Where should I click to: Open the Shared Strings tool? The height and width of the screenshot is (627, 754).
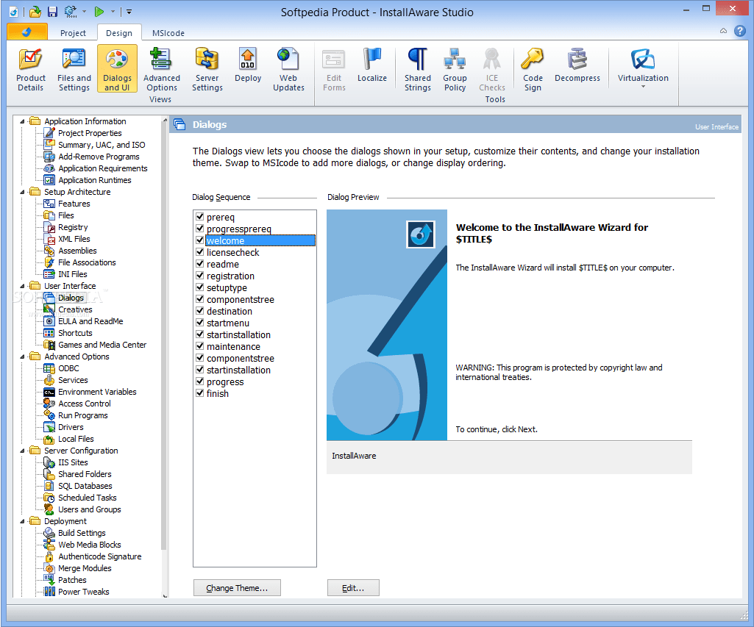click(417, 69)
